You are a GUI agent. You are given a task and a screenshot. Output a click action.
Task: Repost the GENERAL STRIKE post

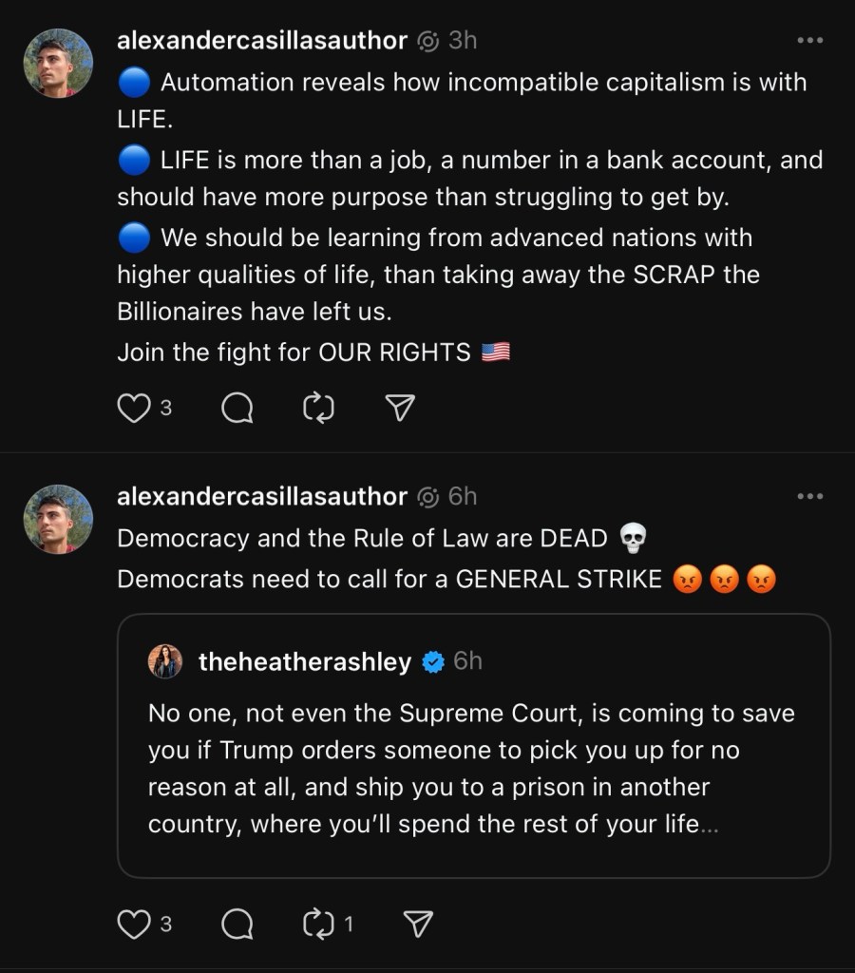[318, 924]
